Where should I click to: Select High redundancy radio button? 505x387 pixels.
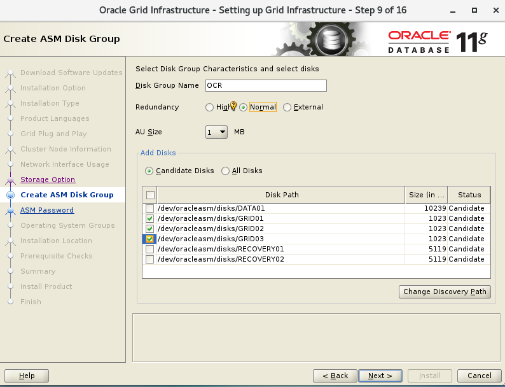pos(209,108)
